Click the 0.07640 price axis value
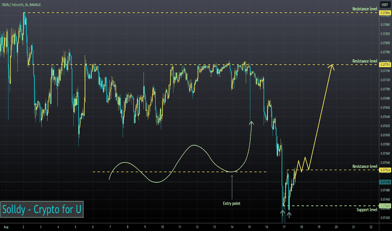 [x=385, y=117]
